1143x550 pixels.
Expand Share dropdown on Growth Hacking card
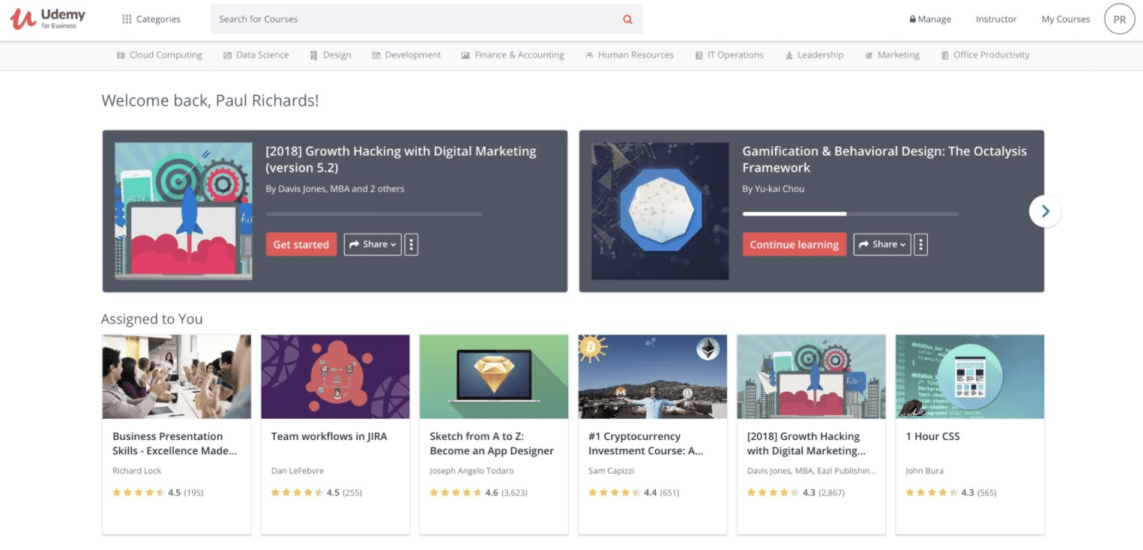tap(373, 244)
